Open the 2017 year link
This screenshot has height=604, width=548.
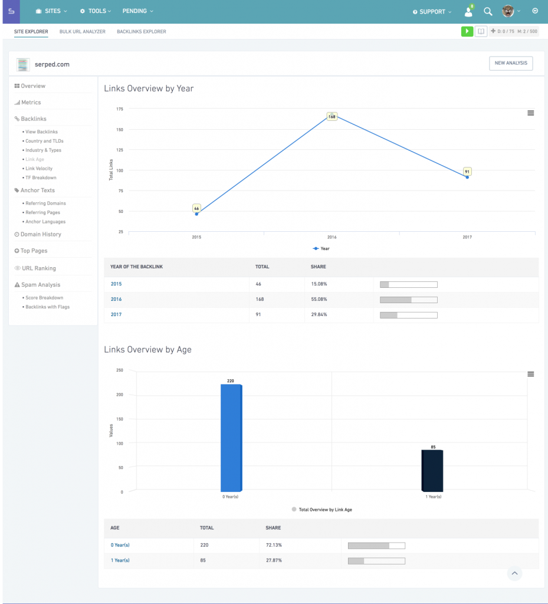click(x=116, y=315)
